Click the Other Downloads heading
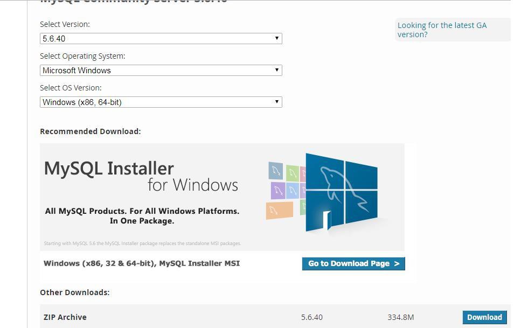Image resolution: width=514 pixels, height=328 pixels. tap(75, 292)
